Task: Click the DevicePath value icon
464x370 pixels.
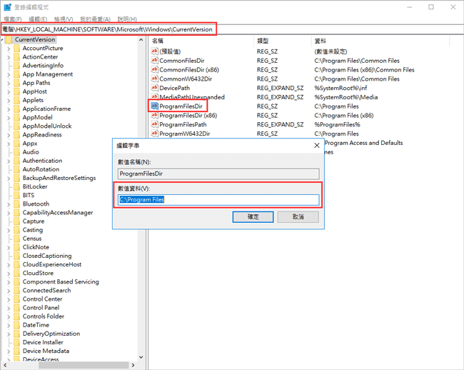Action: pyautogui.click(x=154, y=88)
